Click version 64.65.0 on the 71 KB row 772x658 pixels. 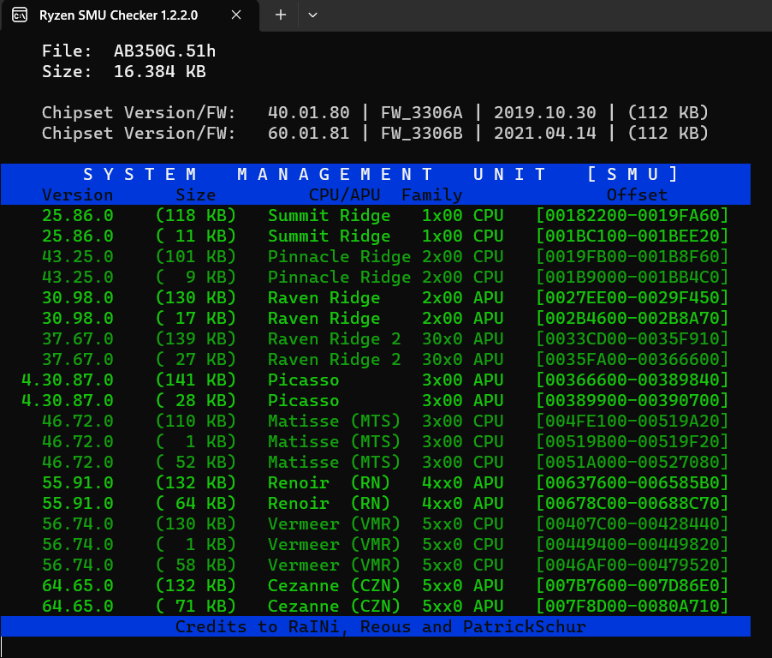click(x=77, y=606)
